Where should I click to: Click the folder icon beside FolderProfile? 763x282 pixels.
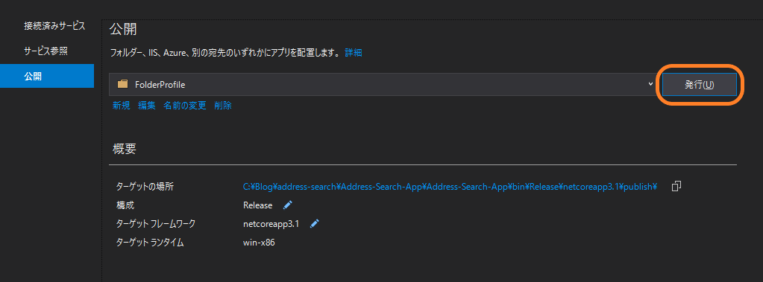click(x=122, y=84)
